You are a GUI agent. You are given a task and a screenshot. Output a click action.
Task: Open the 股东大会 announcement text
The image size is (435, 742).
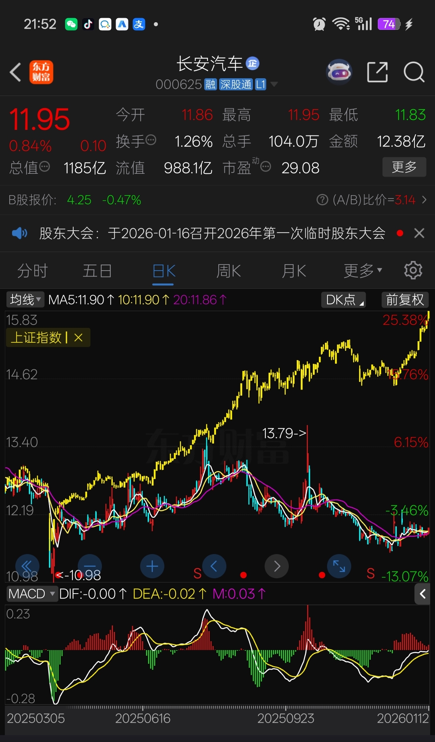212,233
